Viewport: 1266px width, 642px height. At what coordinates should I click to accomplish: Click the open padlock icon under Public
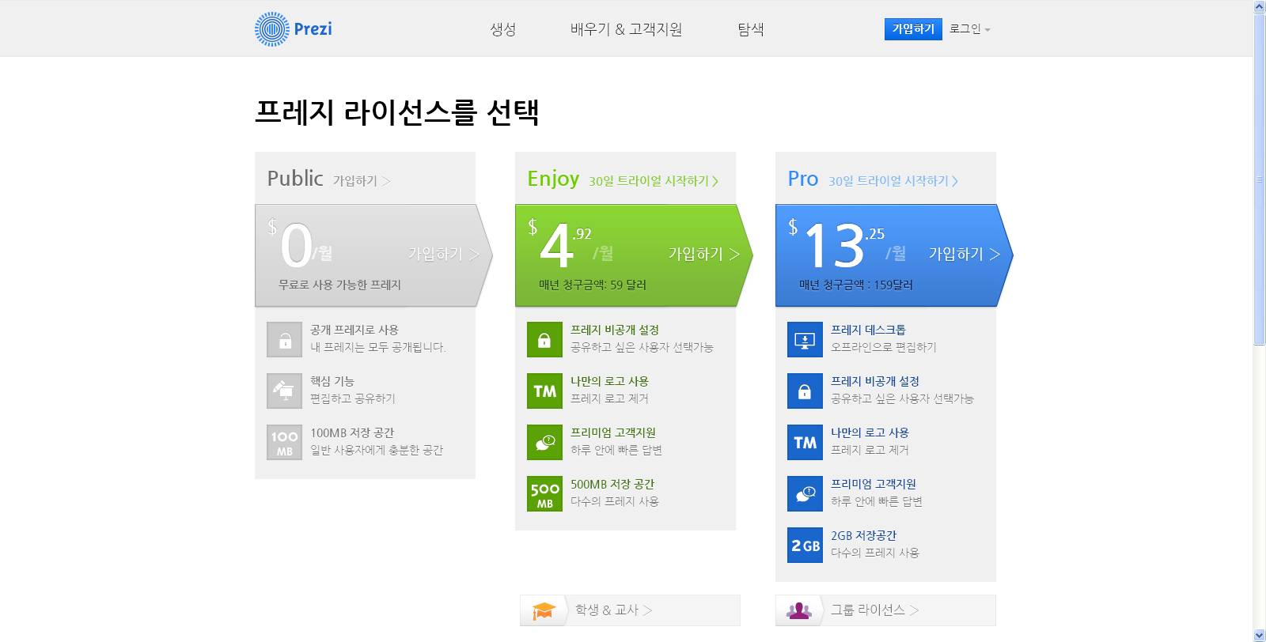(x=284, y=340)
